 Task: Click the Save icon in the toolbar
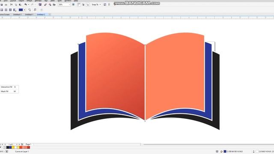click(x=2, y=5)
